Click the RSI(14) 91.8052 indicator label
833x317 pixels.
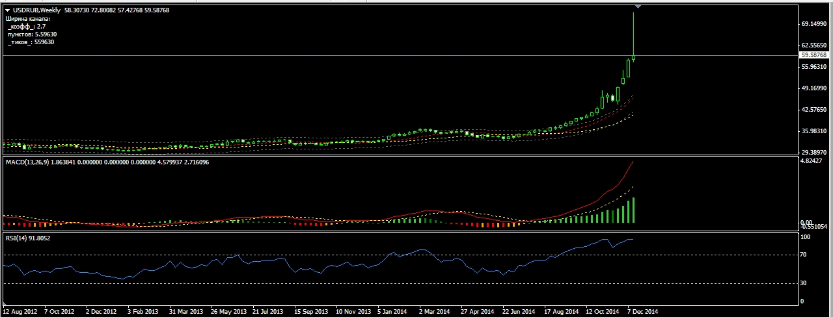point(28,238)
